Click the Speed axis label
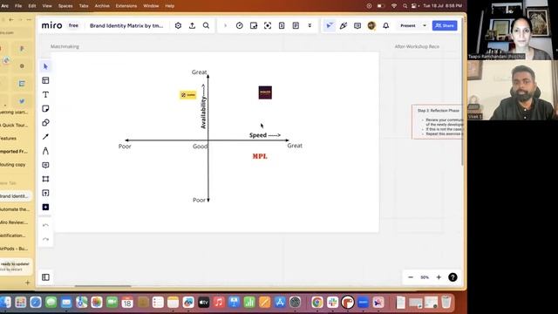This screenshot has width=558, height=314. tap(265, 135)
